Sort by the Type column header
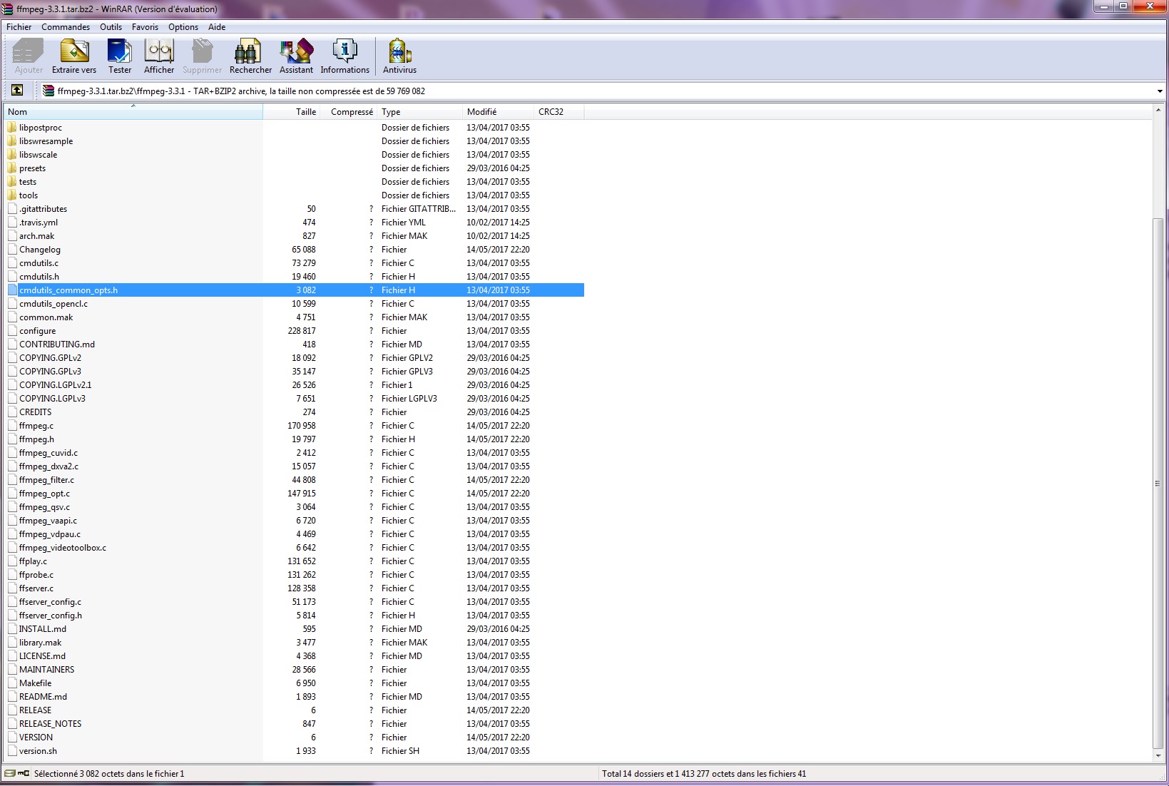 click(420, 112)
